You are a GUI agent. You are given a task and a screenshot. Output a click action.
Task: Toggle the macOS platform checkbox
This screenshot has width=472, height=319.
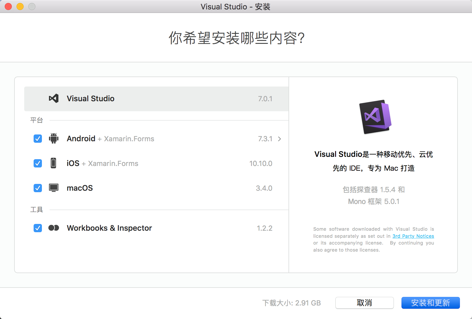click(x=38, y=188)
